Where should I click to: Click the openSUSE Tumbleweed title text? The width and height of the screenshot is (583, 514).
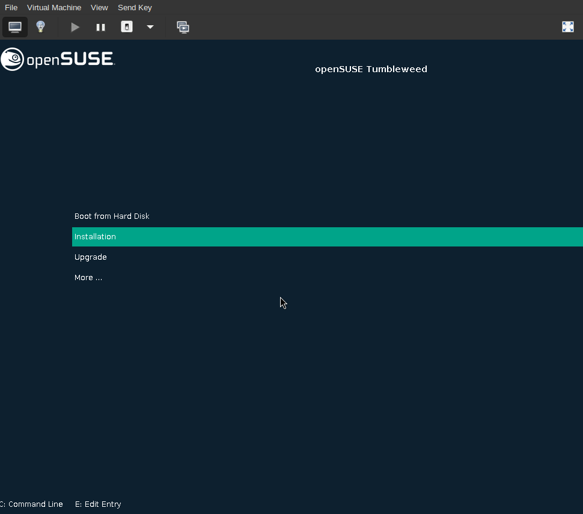[371, 69]
